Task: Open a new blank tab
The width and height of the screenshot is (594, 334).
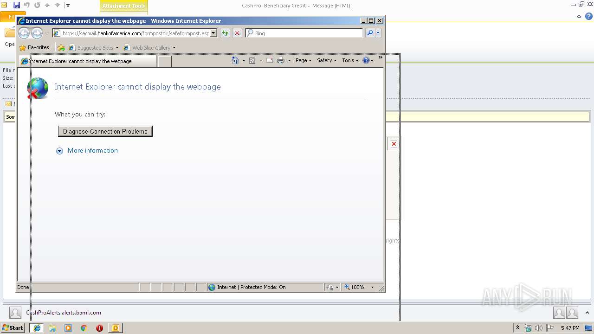Action: point(164,61)
